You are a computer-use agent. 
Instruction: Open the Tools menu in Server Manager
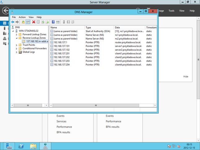(x=171, y=11)
